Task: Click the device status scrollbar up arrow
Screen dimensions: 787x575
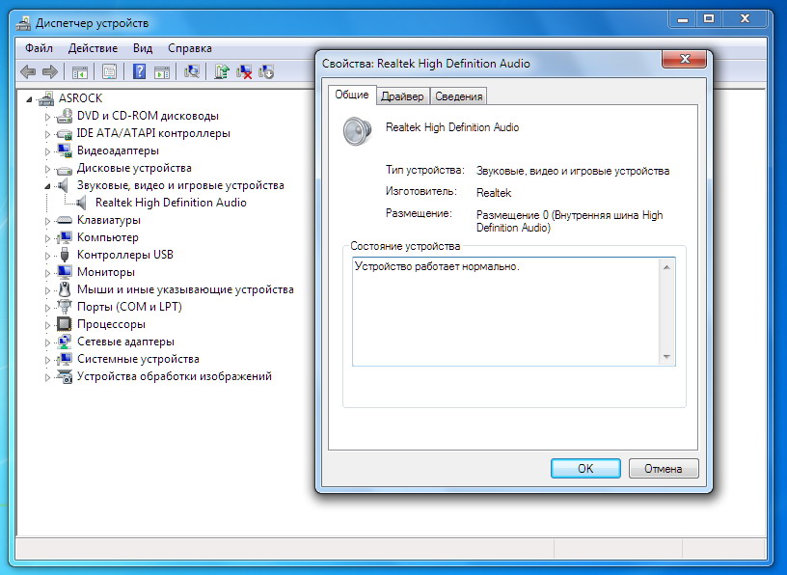Action: coord(666,267)
